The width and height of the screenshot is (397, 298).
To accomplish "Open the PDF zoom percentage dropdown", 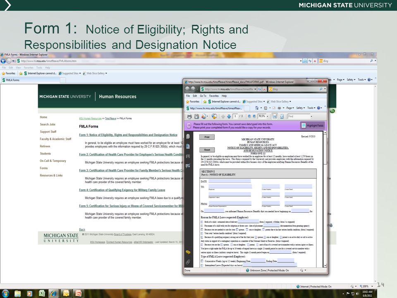I will click(268, 116).
